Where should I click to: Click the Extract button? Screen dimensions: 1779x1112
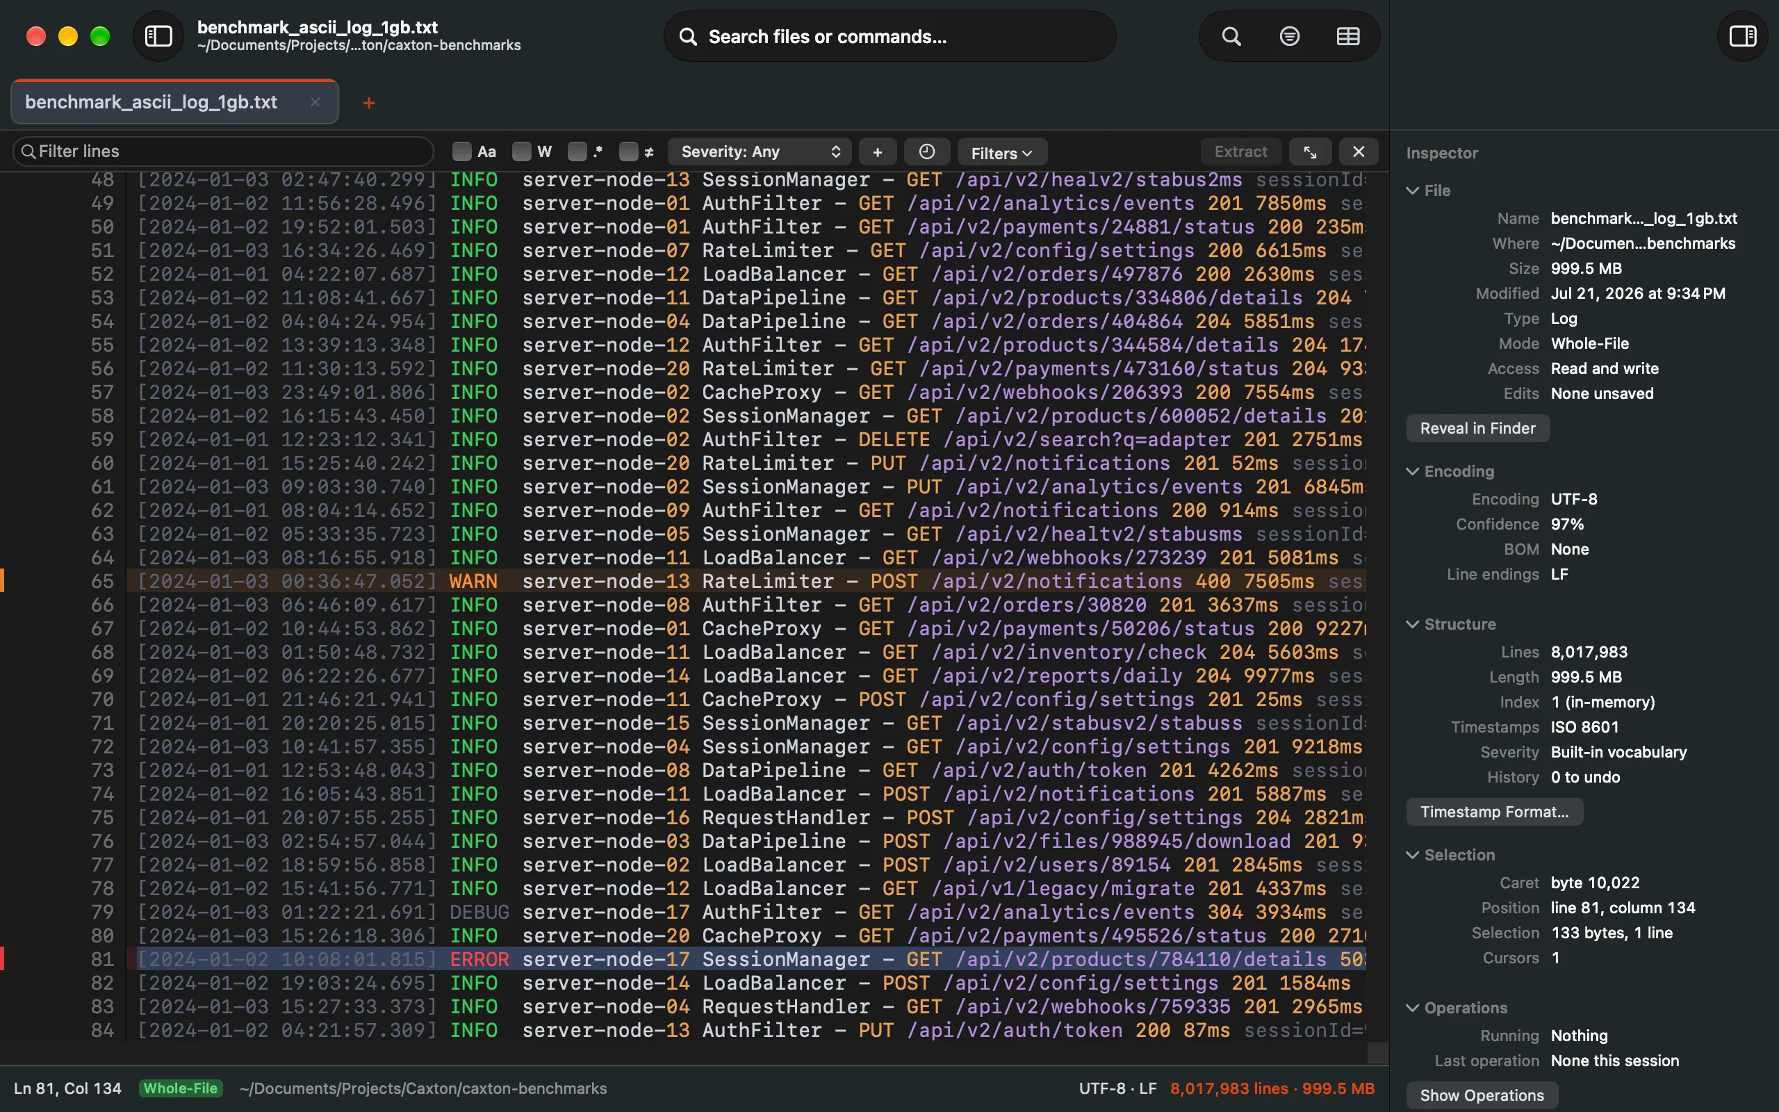tap(1241, 152)
